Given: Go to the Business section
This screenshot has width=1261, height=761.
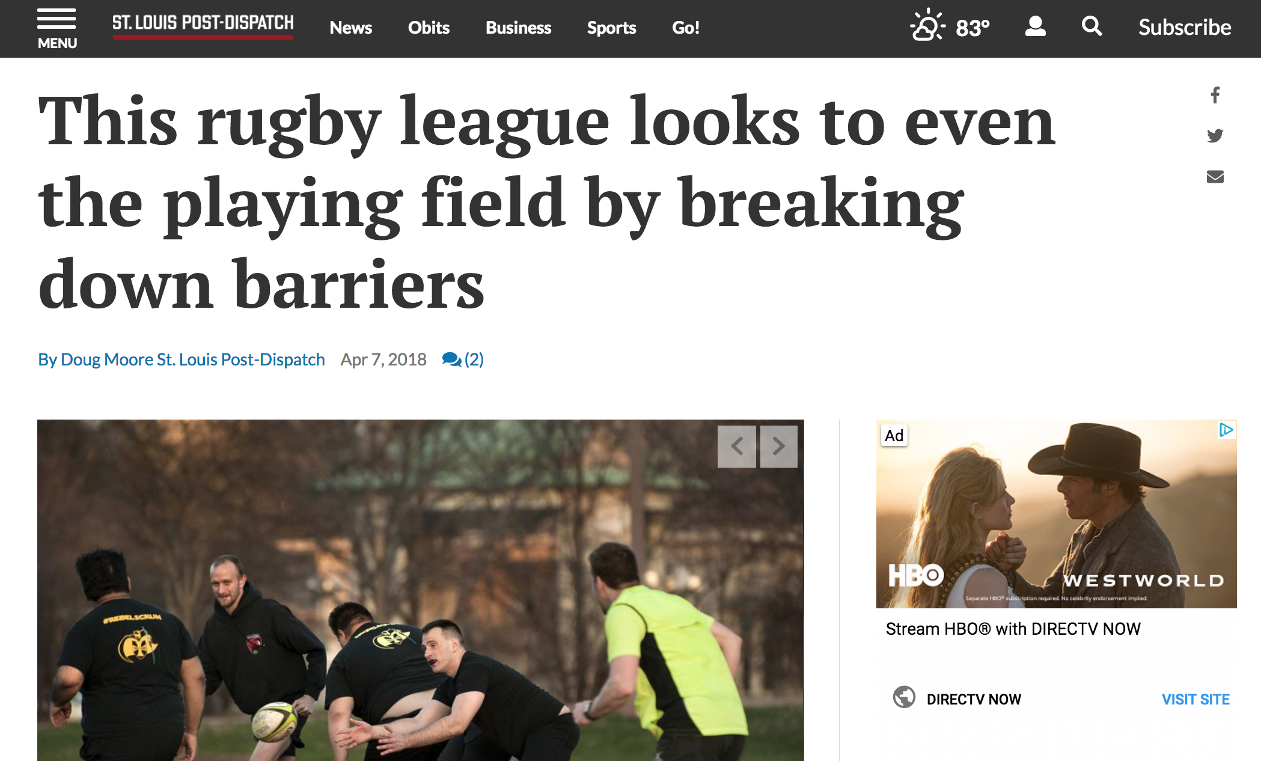Looking at the screenshot, I should click(518, 28).
